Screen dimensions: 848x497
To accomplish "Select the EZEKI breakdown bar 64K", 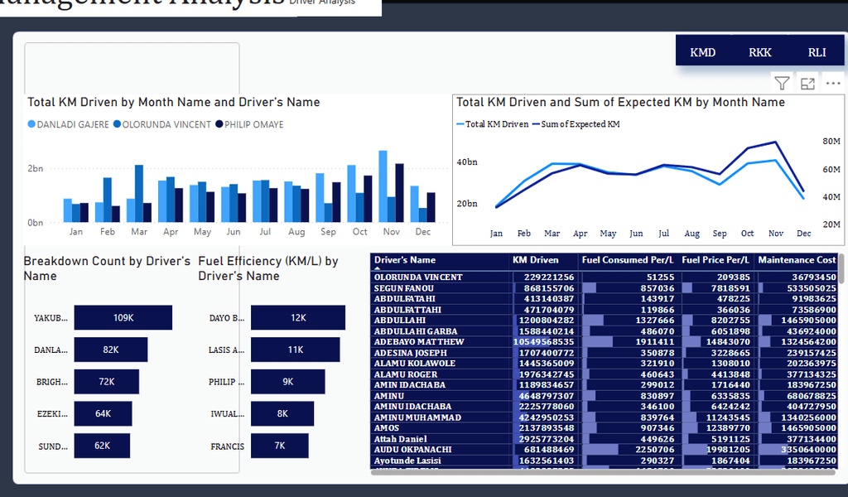I will tap(104, 413).
